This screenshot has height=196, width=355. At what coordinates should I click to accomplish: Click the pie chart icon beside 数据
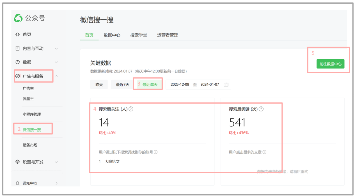[17, 62]
